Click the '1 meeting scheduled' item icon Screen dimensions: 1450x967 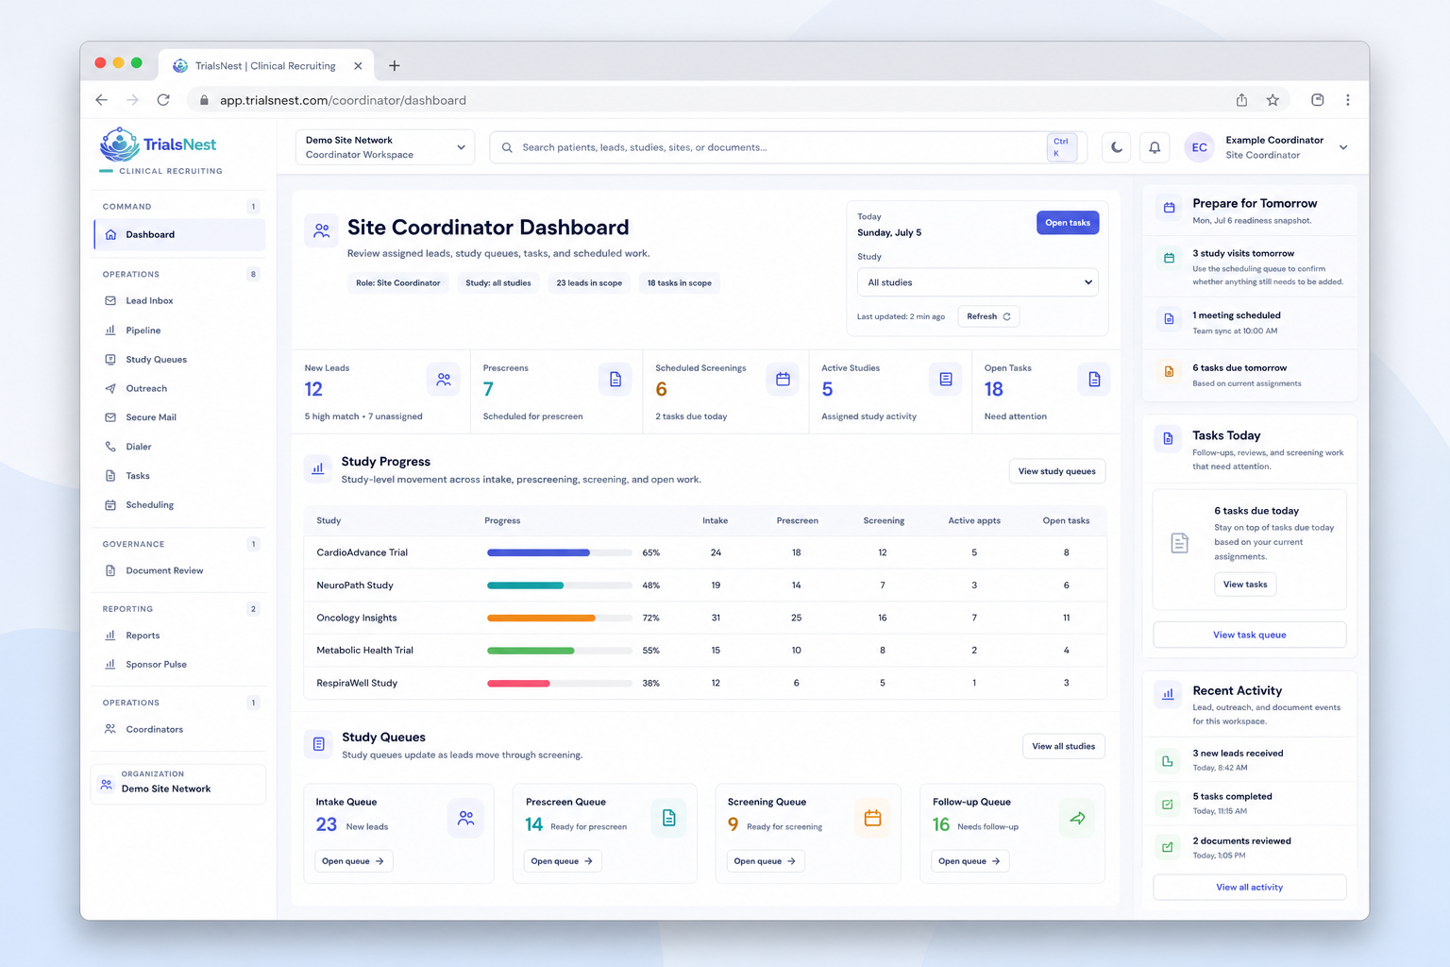coord(1169,319)
